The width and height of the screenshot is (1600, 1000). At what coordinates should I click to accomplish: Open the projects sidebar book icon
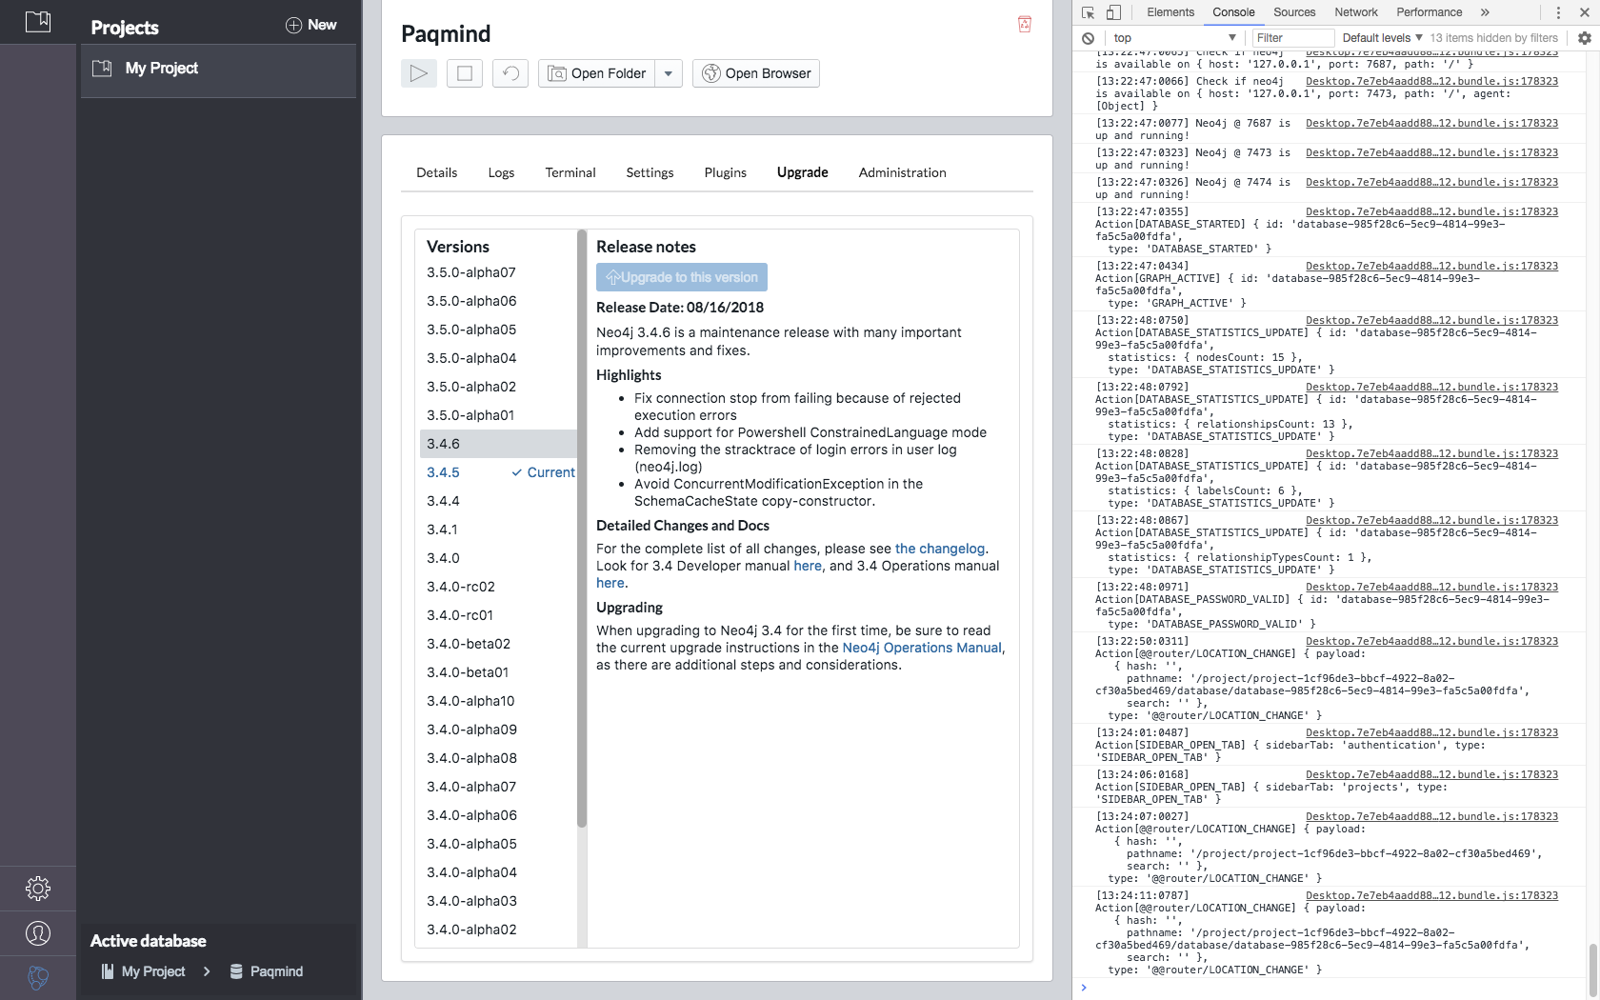click(x=38, y=21)
